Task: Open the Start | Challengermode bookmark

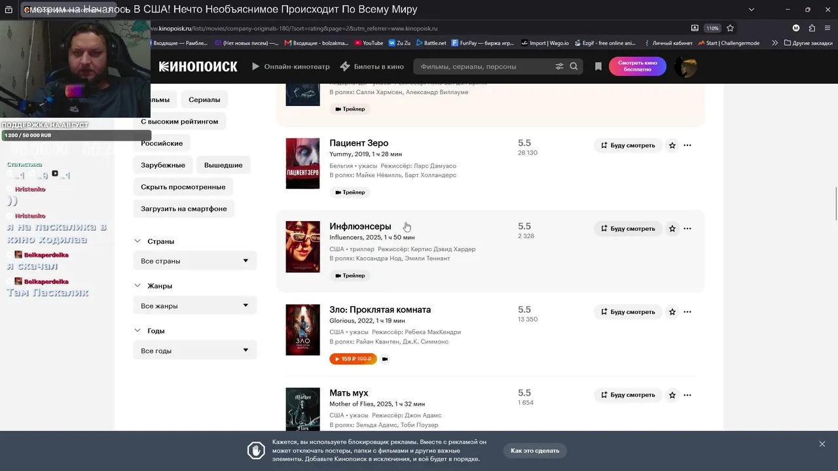Action: click(x=729, y=43)
